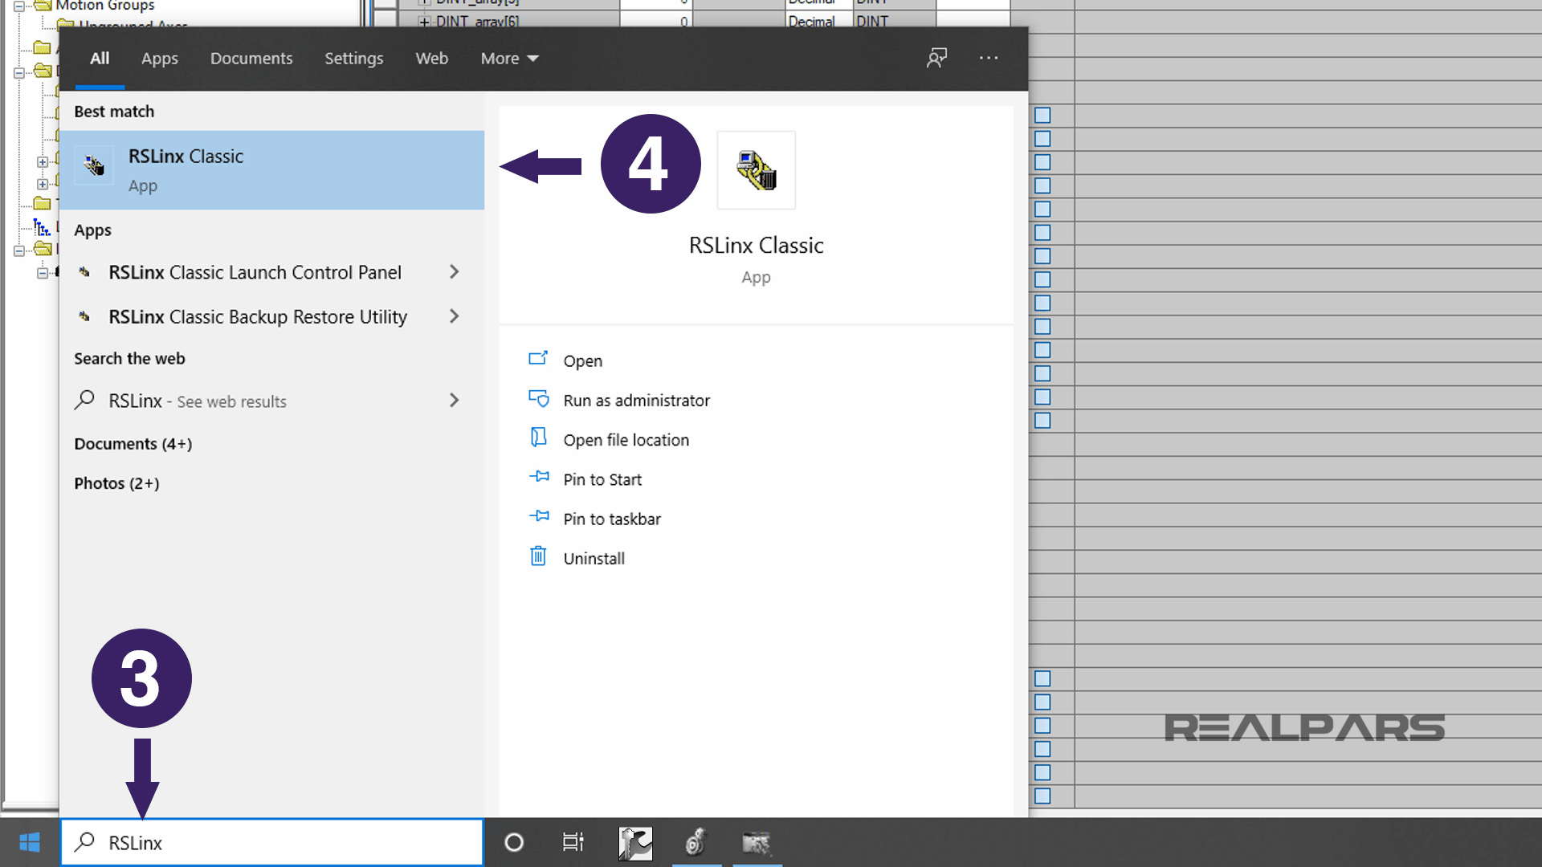Select Pin to taskbar option

(x=612, y=518)
